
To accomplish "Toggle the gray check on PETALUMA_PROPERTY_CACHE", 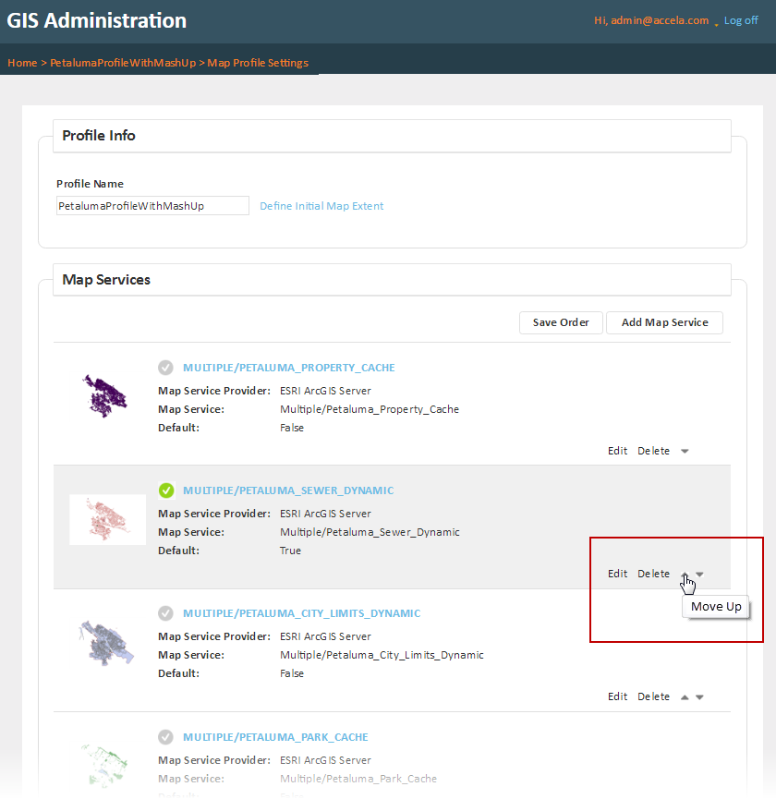I will pos(166,368).
